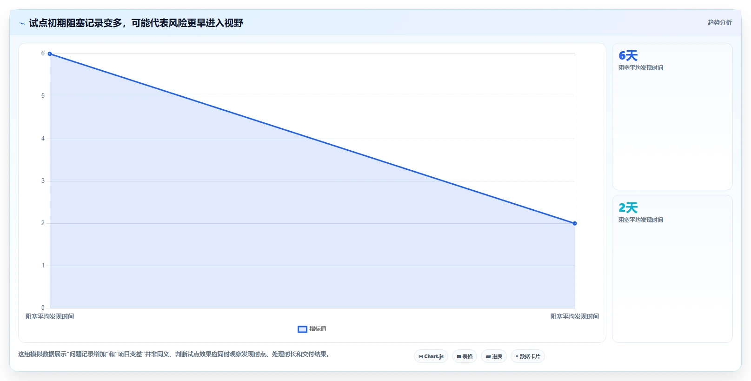The image size is (751, 381).
Task: Select the 数据卡片 tag
Action: 528,356
